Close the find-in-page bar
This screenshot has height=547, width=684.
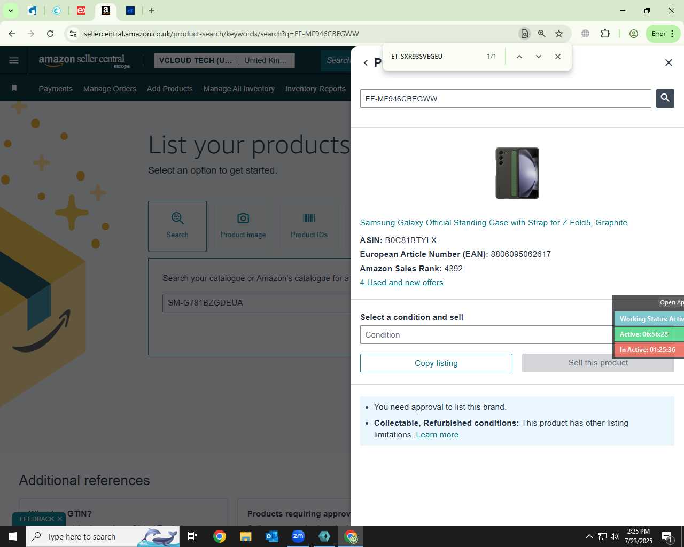(x=558, y=57)
